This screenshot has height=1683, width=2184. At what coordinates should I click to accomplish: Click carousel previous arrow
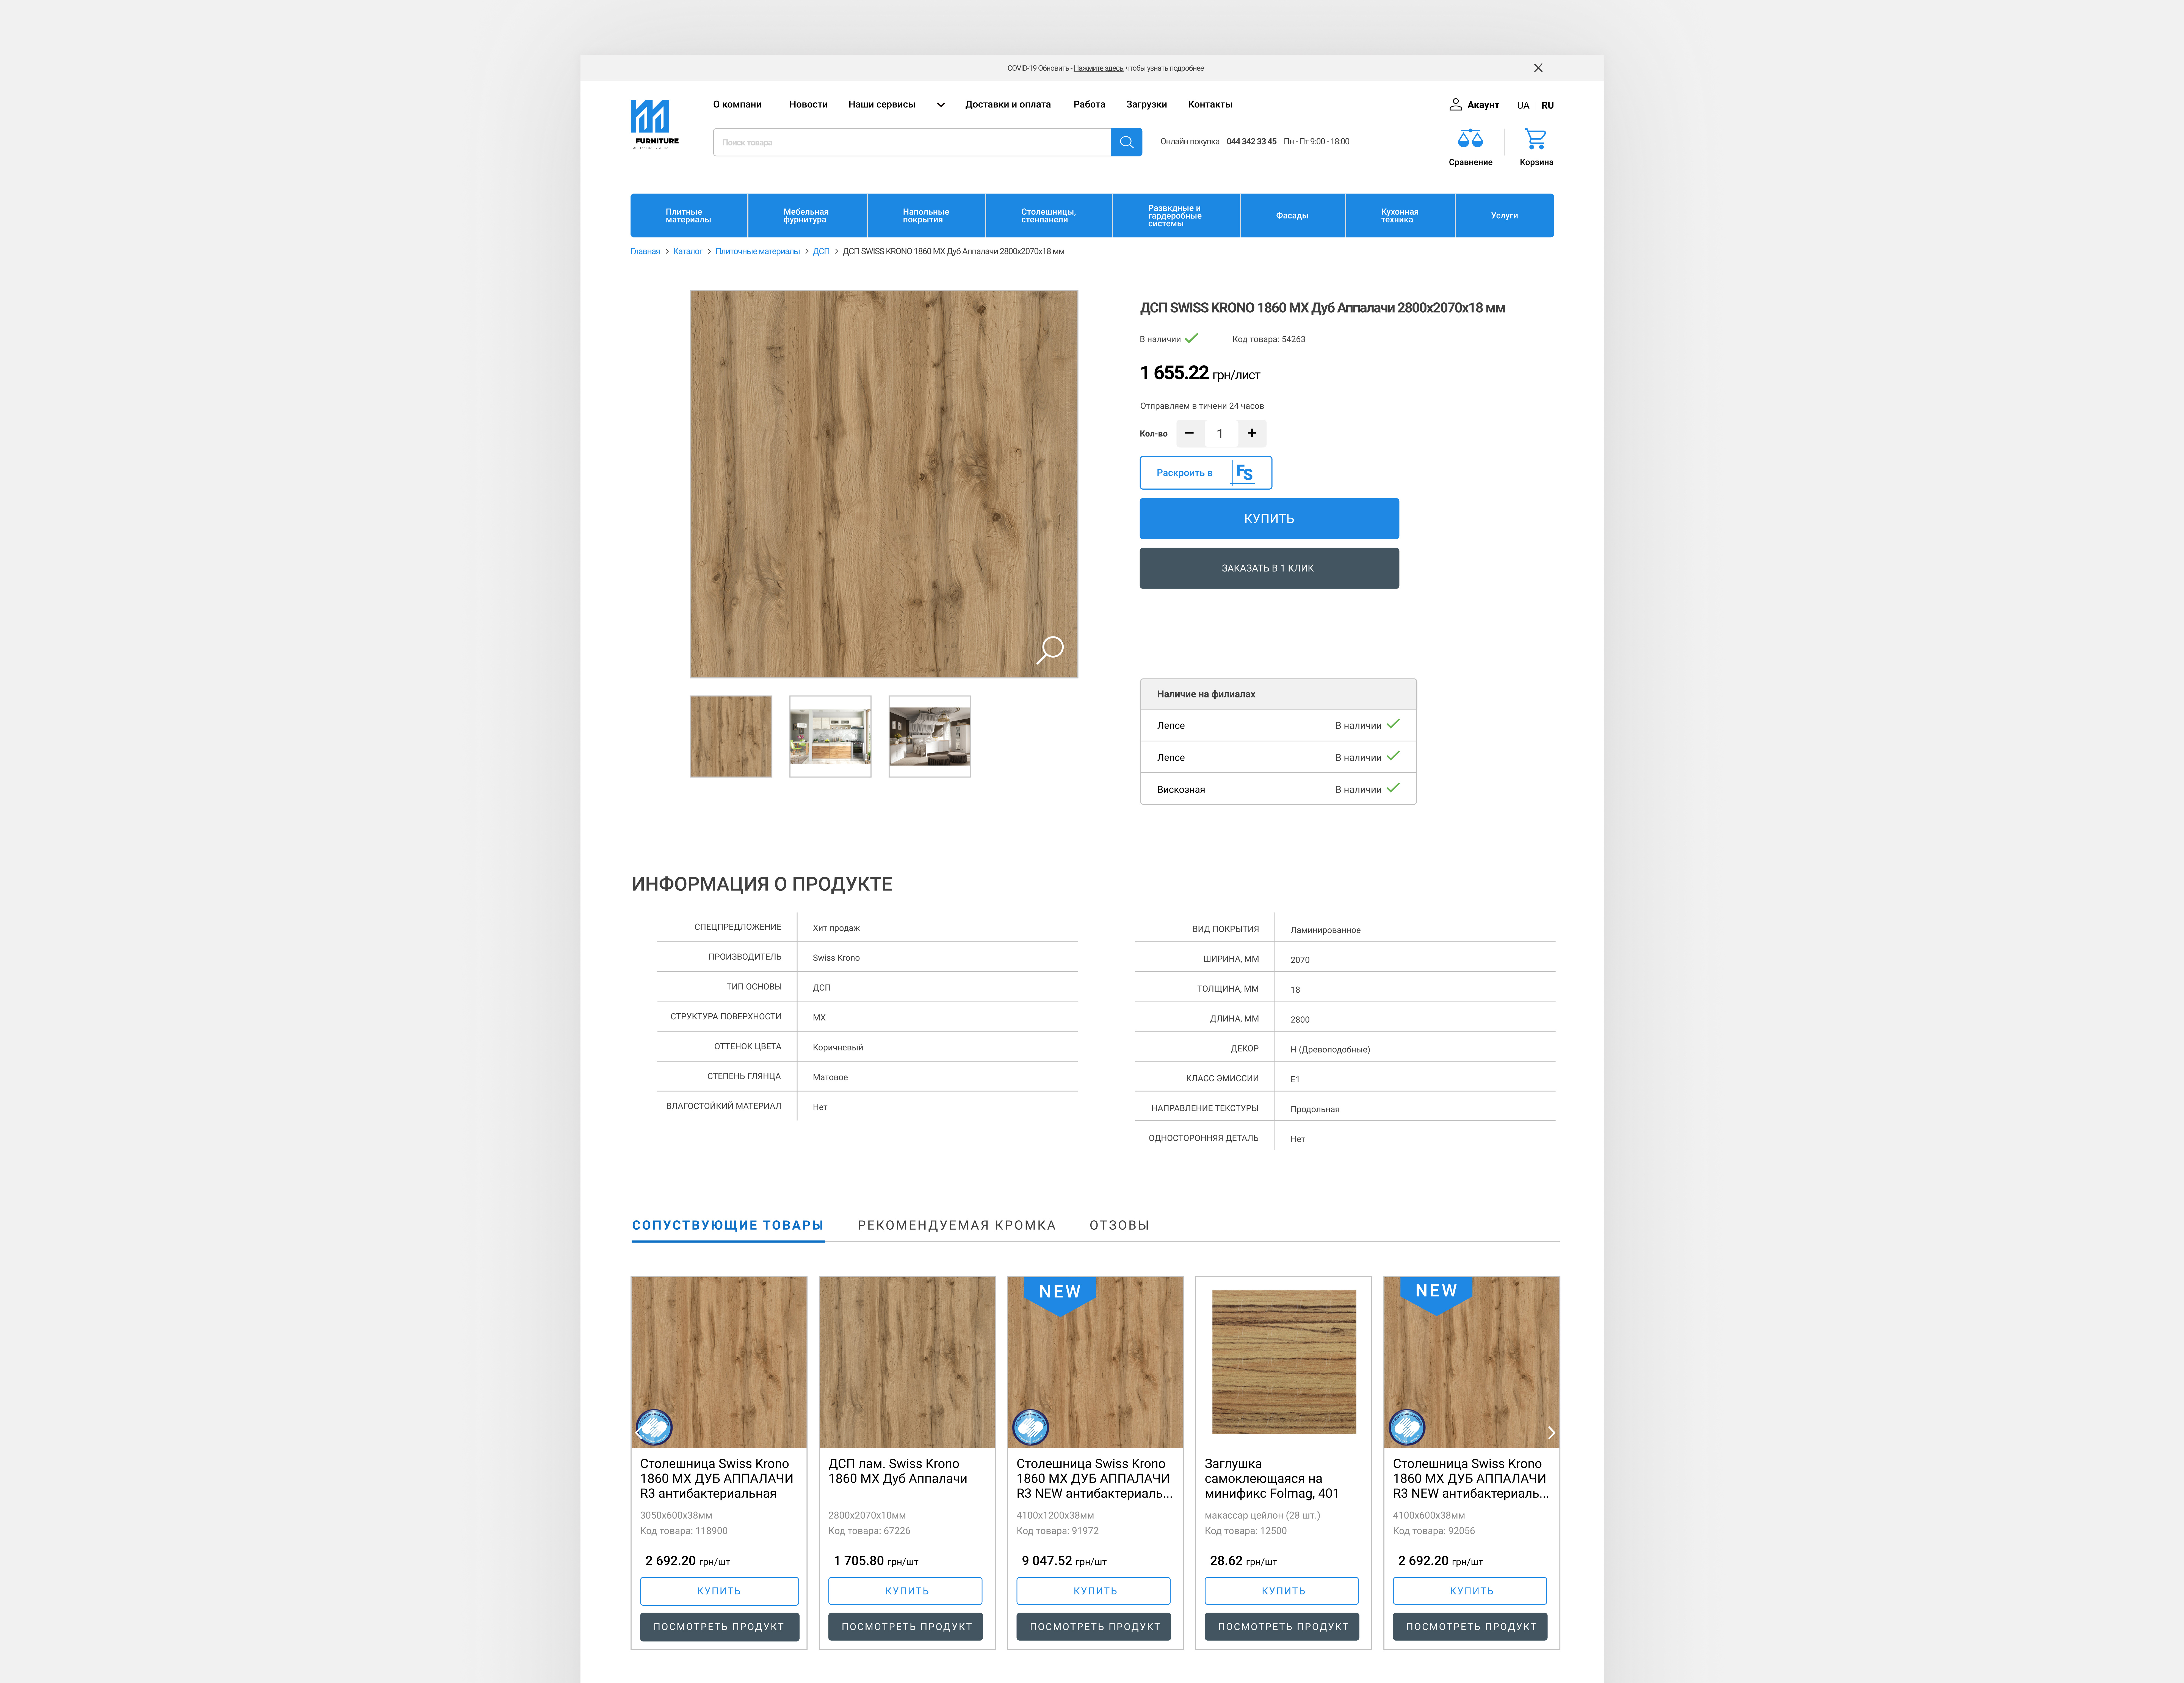coord(639,1433)
